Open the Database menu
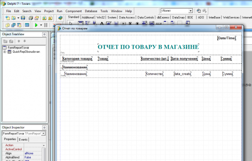 pyautogui.click(x=91, y=11)
